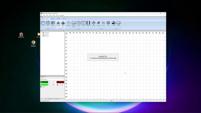Image resolution: width=201 pixels, height=113 pixels.
Task: Open the Panes menu
Action: pyautogui.click(x=50, y=15)
